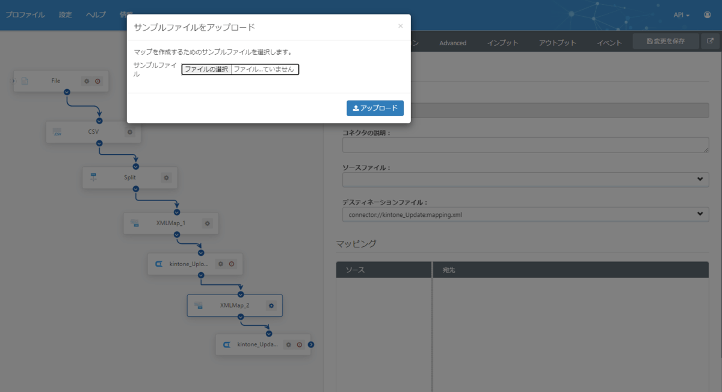Image resolution: width=722 pixels, height=392 pixels.
Task: Open settings gear on XMLMap_1 connector
Action: coord(208,223)
